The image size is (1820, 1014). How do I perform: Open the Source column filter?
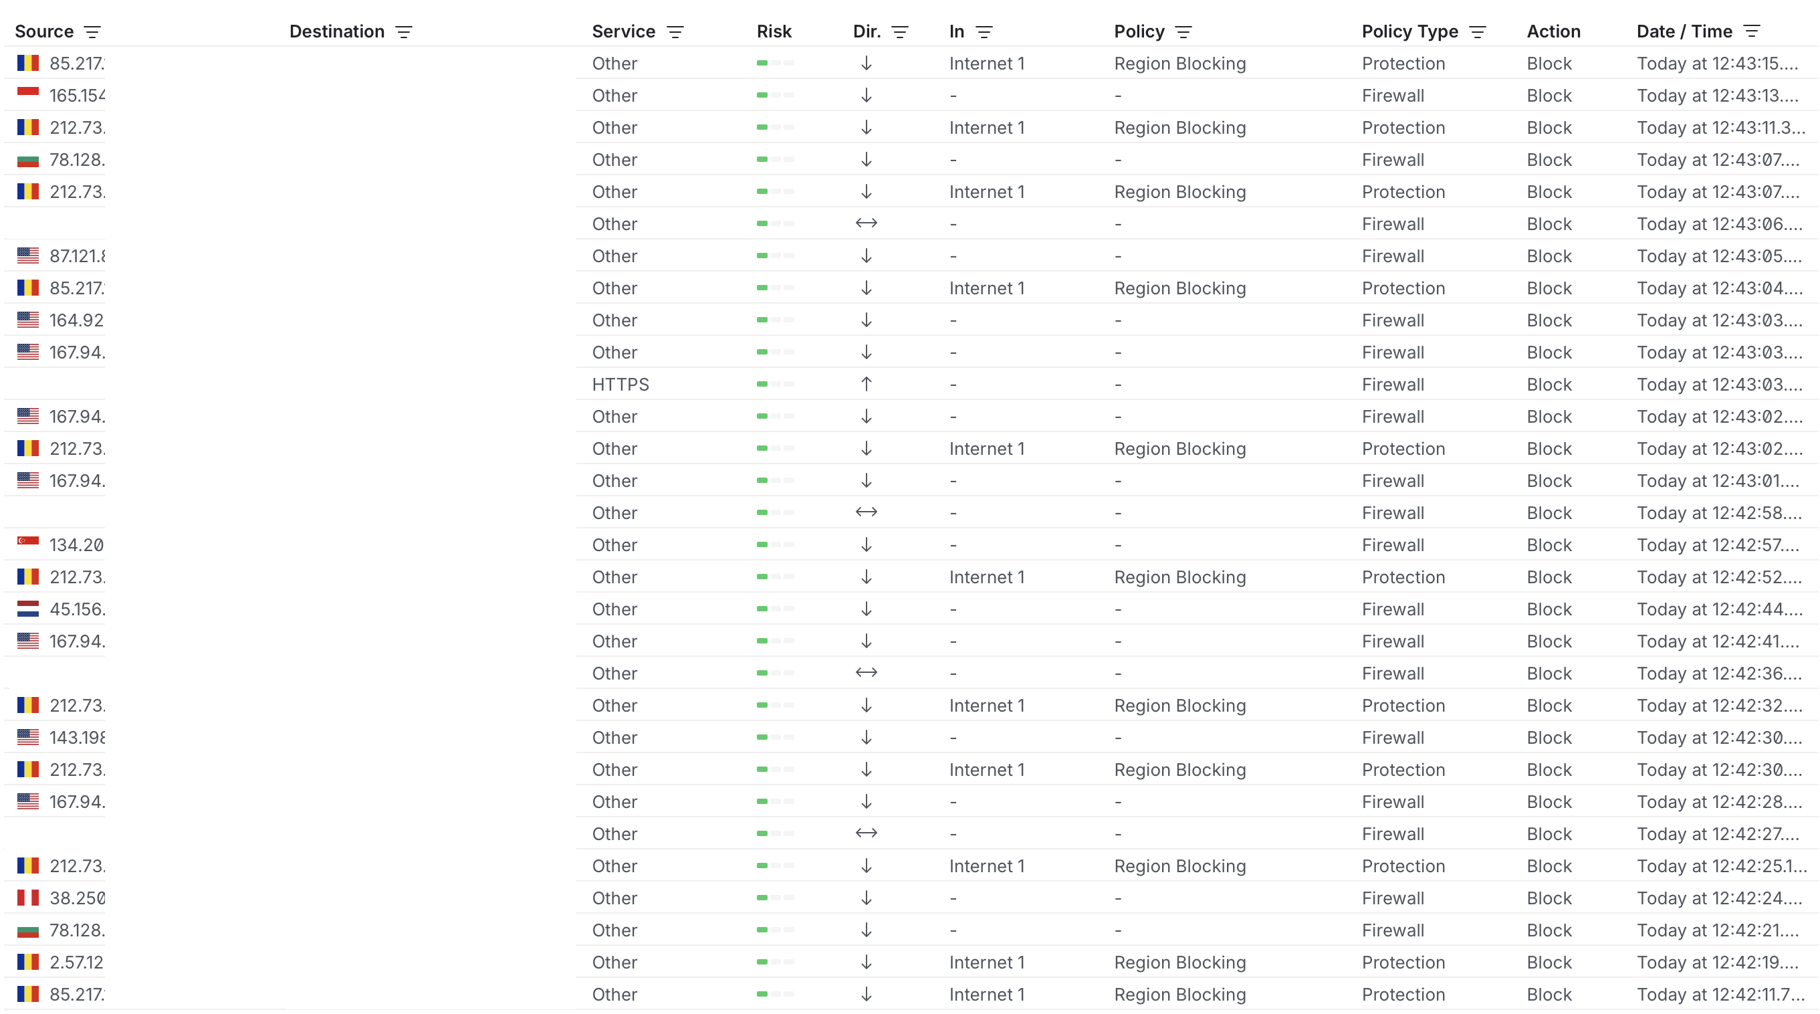tap(92, 31)
